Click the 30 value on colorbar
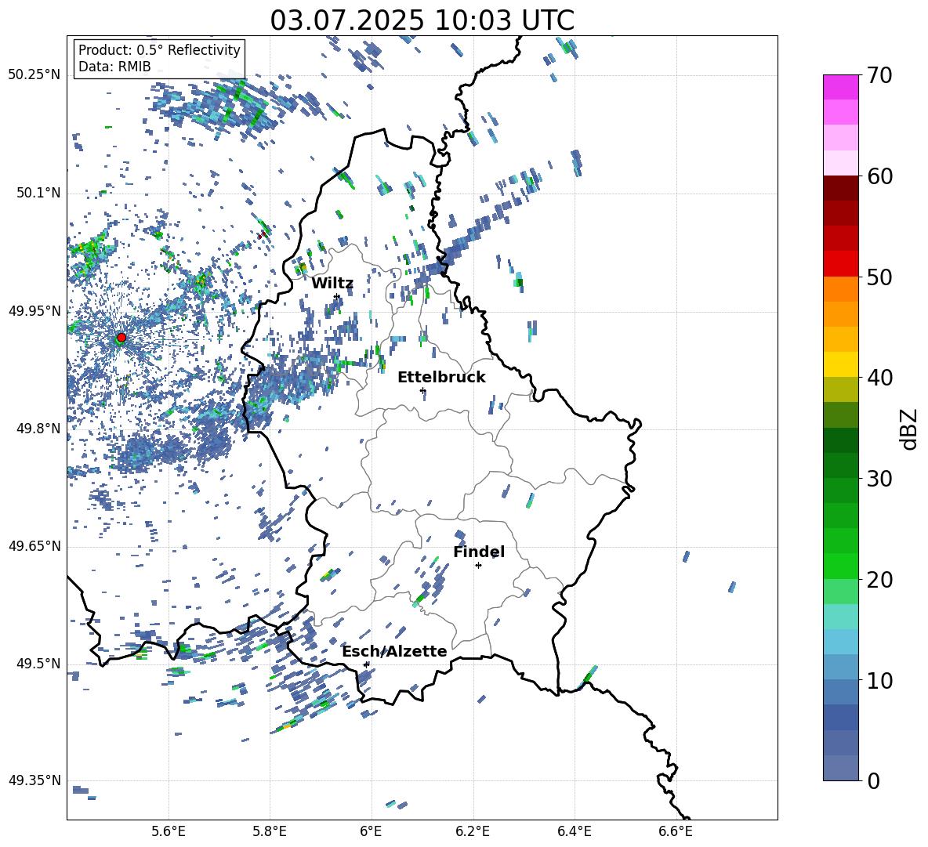The width and height of the screenshot is (928, 847). click(879, 479)
